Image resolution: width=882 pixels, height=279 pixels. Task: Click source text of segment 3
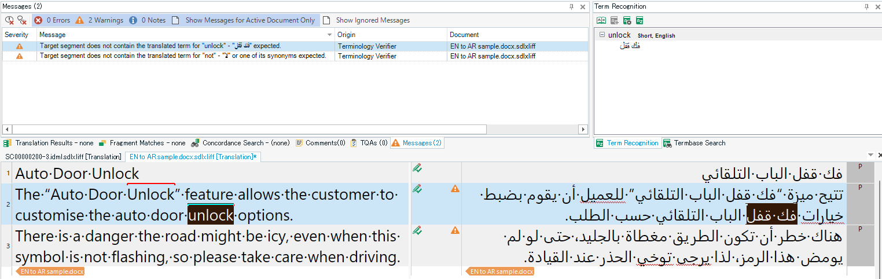tap(208, 247)
